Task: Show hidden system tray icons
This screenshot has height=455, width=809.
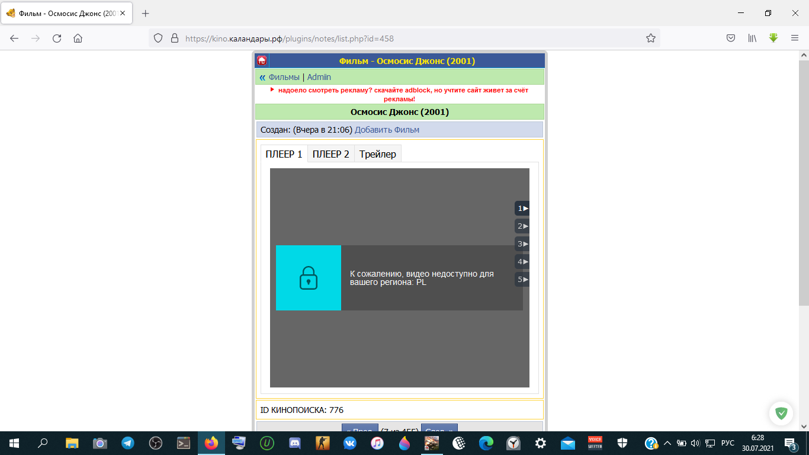Action: 667,443
